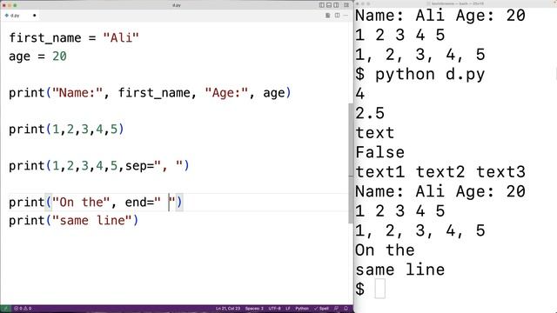Click terminal prompt input at bottom
557x313 pixels.
pyautogui.click(x=379, y=289)
